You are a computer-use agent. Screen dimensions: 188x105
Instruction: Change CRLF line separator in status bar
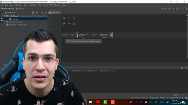138,98
